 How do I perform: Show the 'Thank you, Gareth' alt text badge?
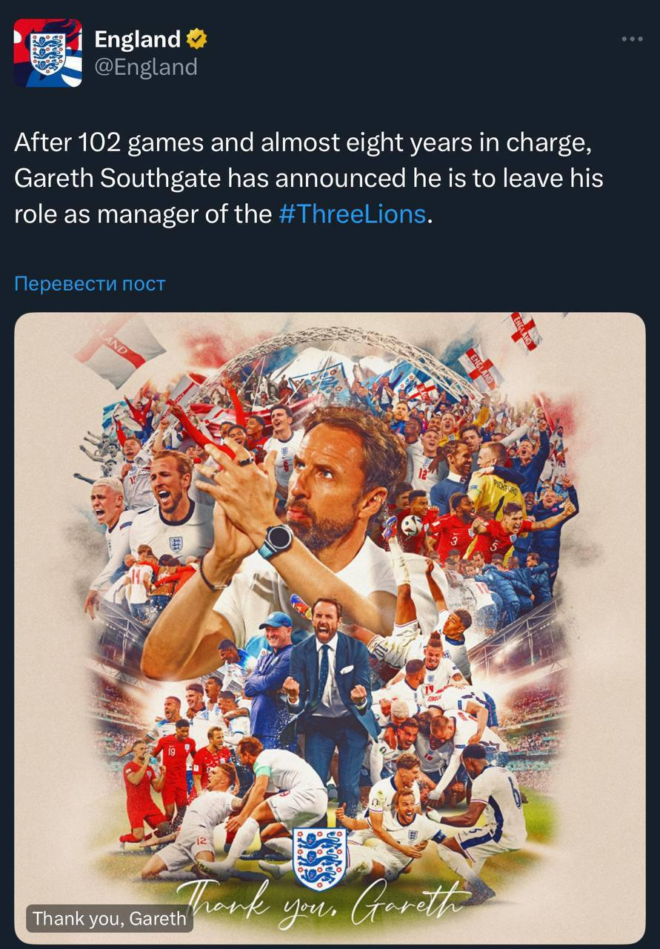point(110,919)
